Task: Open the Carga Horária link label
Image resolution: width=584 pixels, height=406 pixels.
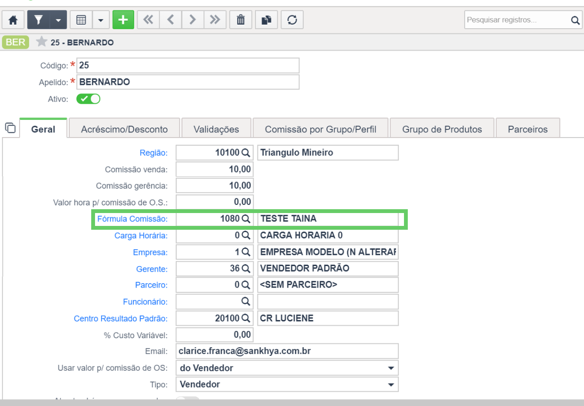Action: click(141, 235)
